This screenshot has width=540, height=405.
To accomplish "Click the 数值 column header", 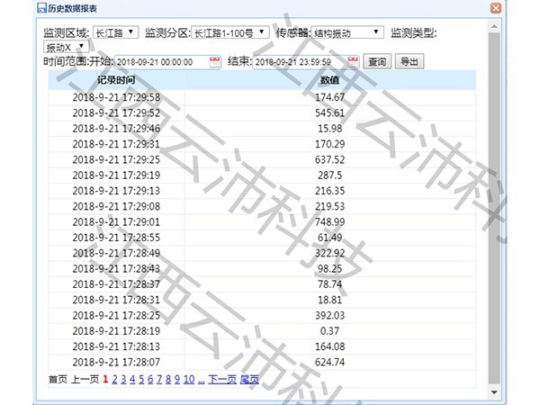I will 330,80.
